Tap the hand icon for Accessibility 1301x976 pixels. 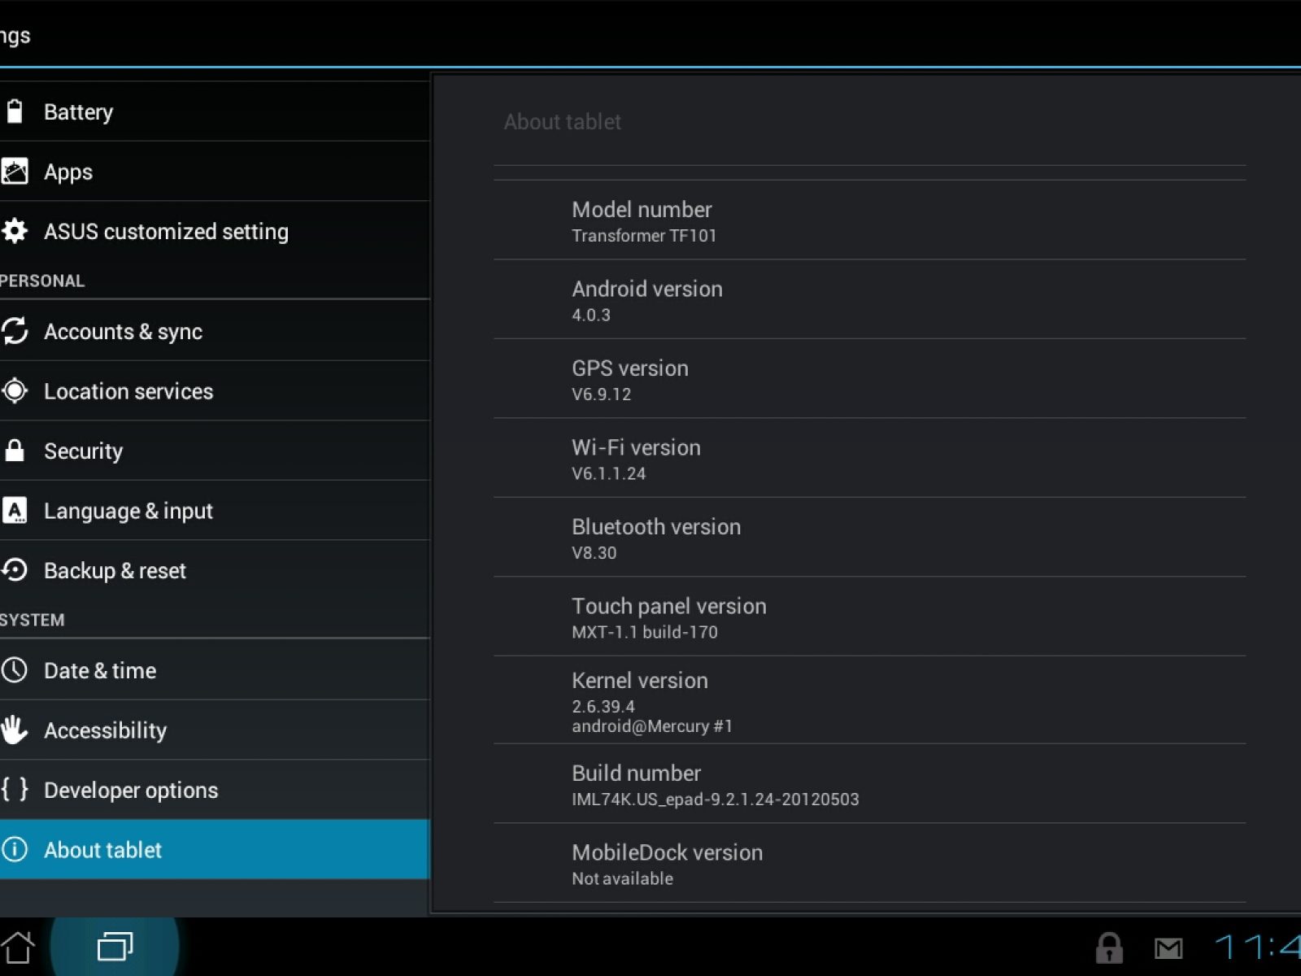coord(15,730)
